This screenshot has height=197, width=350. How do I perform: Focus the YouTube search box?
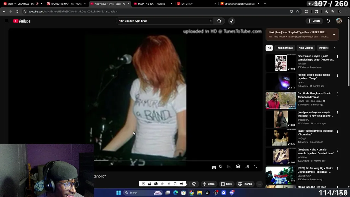pyautogui.click(x=163, y=21)
